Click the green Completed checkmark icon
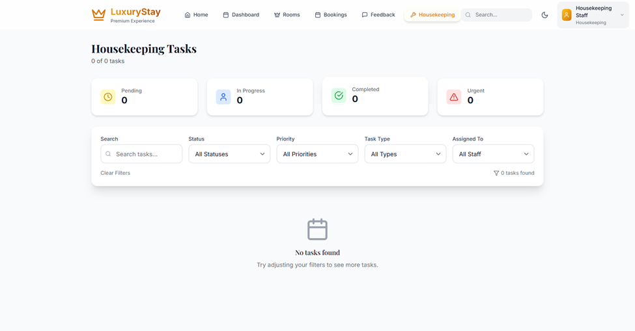Viewport: 635px width, 331px height. pos(339,96)
